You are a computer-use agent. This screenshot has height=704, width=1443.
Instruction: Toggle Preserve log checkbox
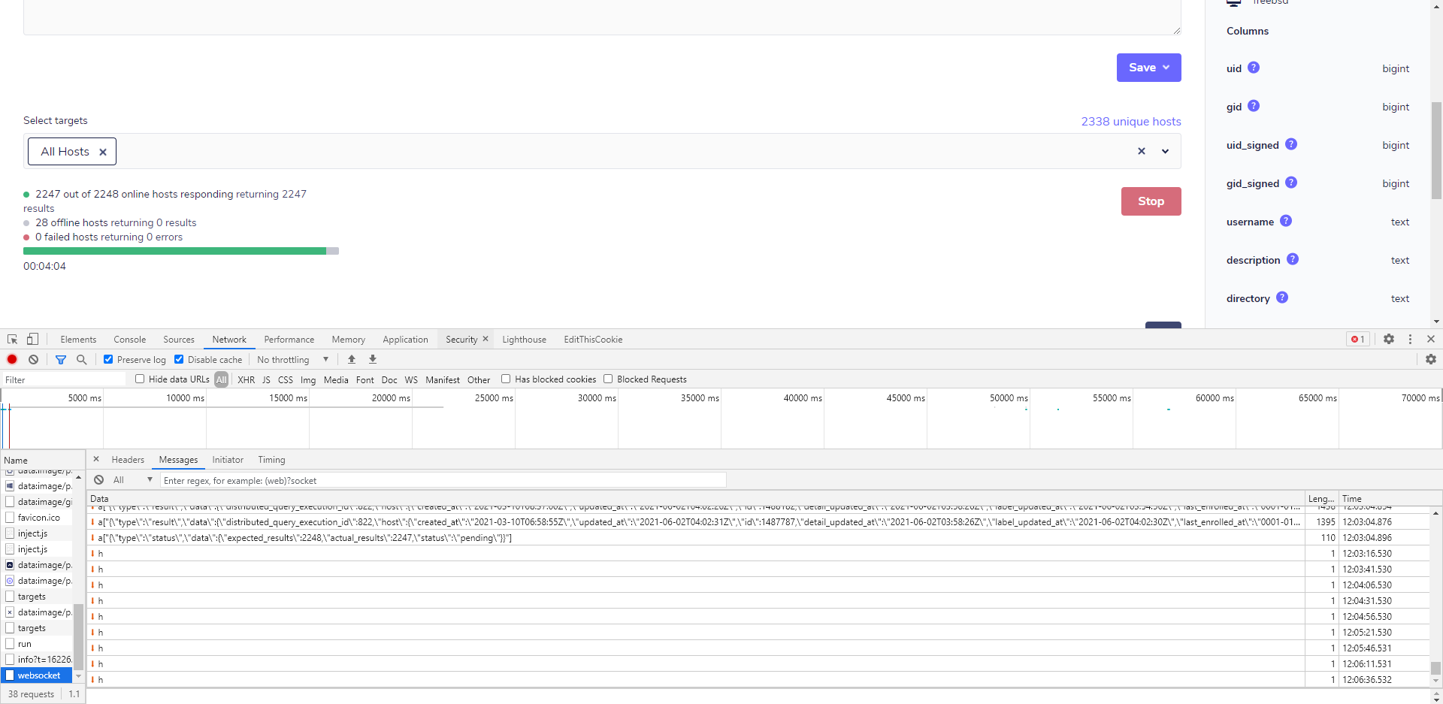pos(108,360)
